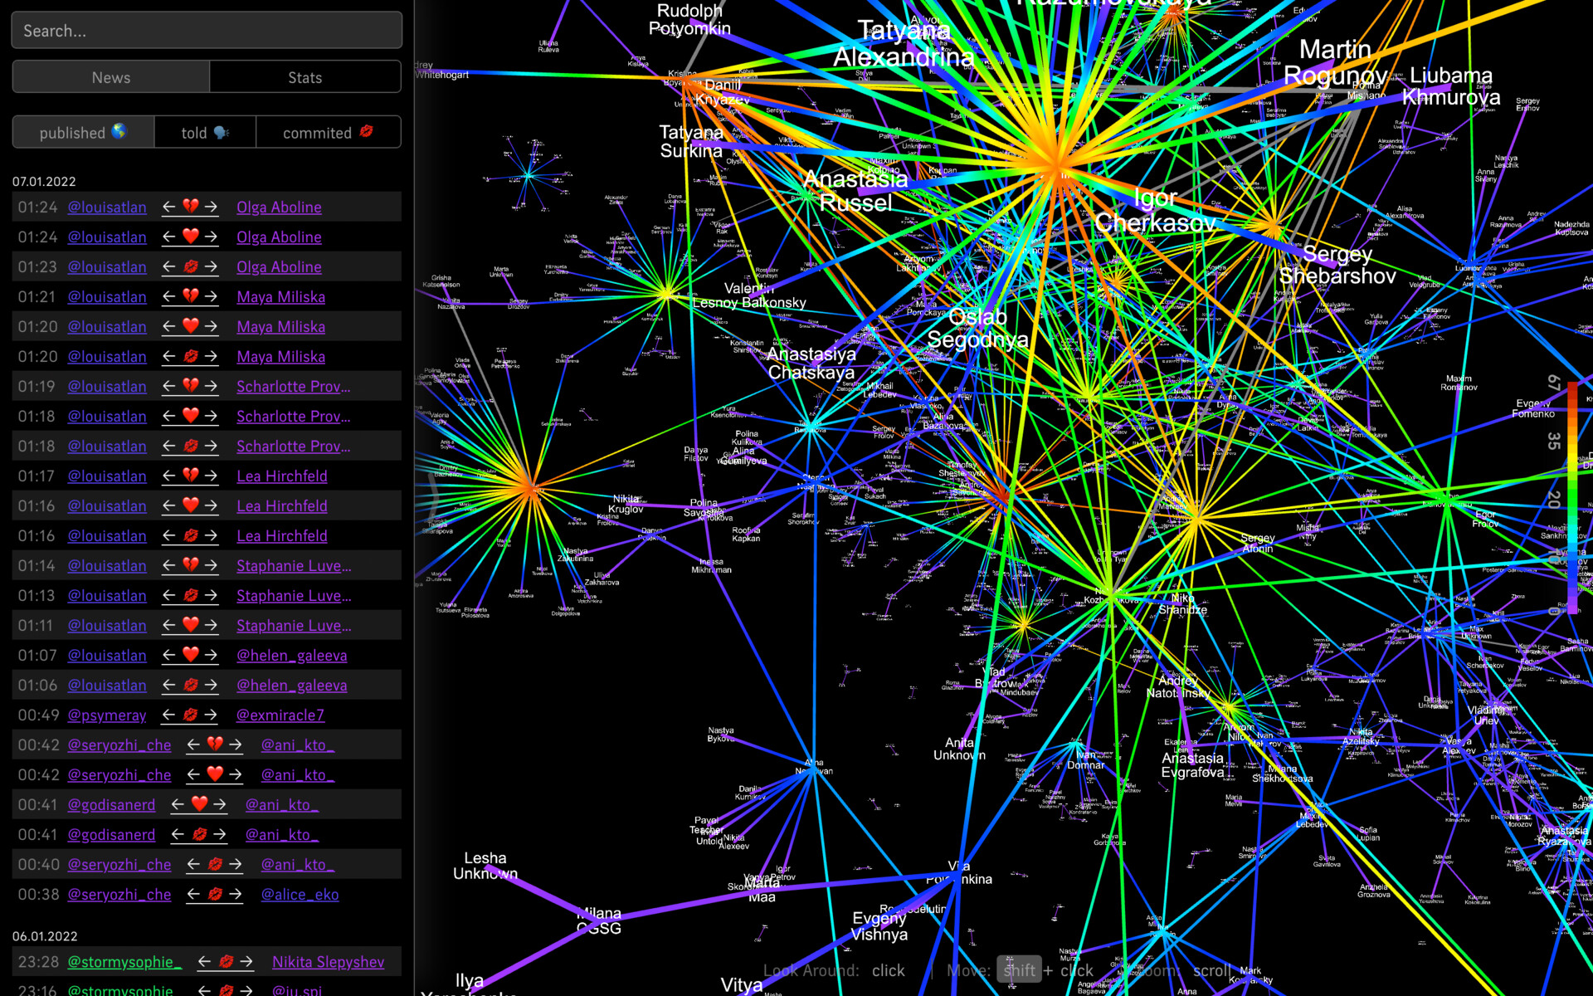The width and height of the screenshot is (1593, 996).
Task: Click broken heart icon in 01:21 Maya Miliska row
Action: 190,296
